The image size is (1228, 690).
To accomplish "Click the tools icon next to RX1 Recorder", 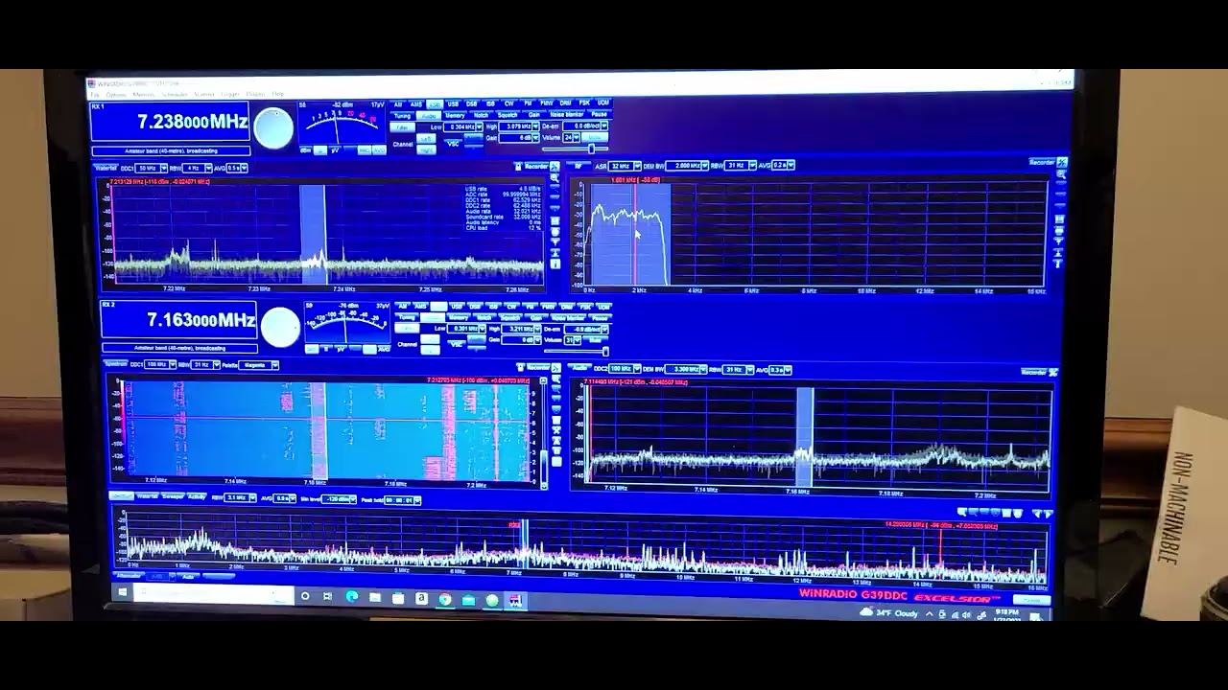I will coord(555,167).
